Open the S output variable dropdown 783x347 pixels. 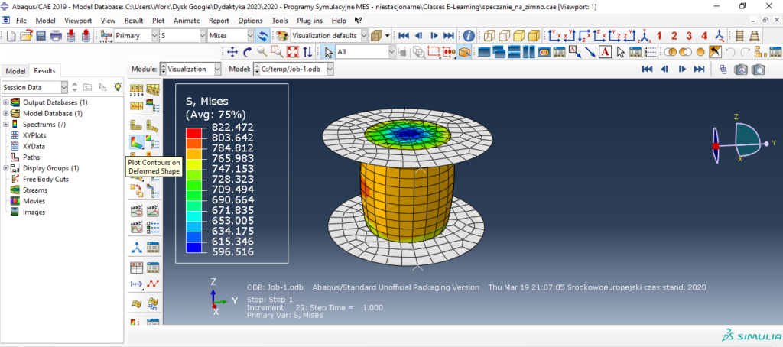203,36
